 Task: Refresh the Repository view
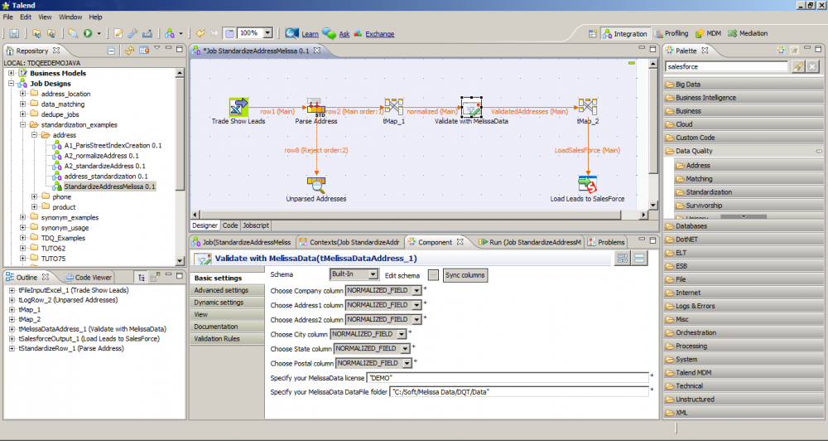coord(129,51)
